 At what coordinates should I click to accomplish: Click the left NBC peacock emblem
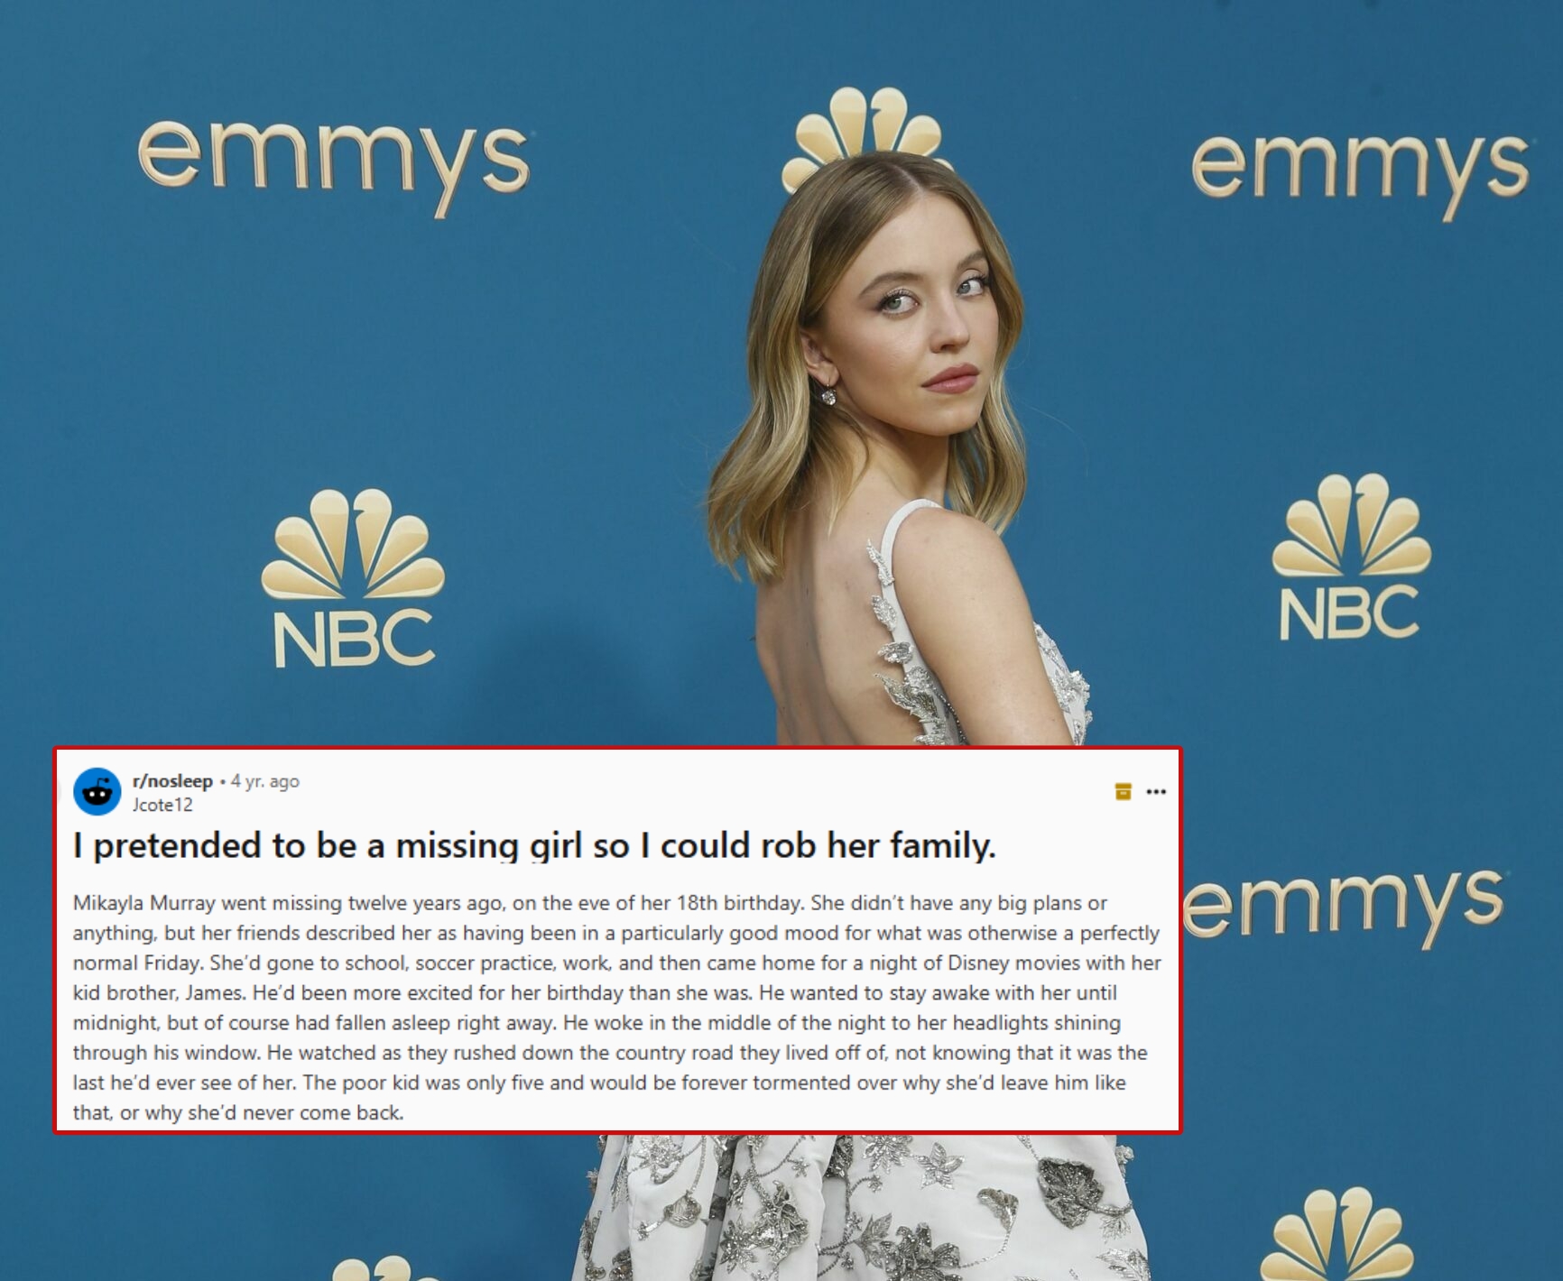[353, 544]
